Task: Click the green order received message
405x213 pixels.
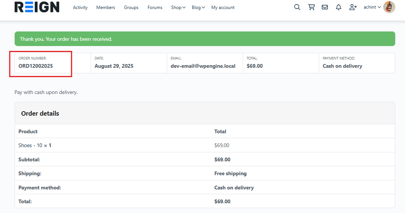Action: click(205, 39)
